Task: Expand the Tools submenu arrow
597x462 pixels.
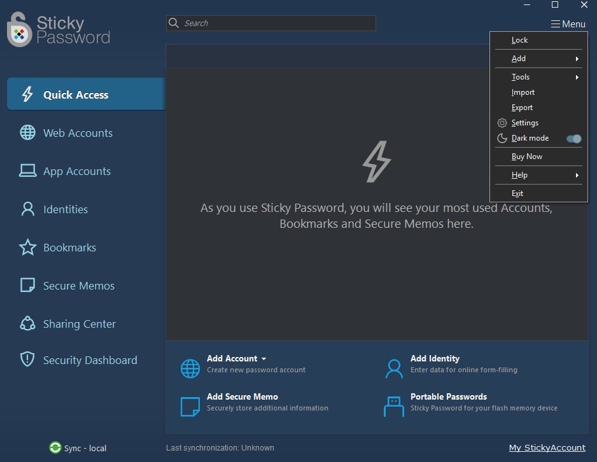Action: tap(577, 77)
